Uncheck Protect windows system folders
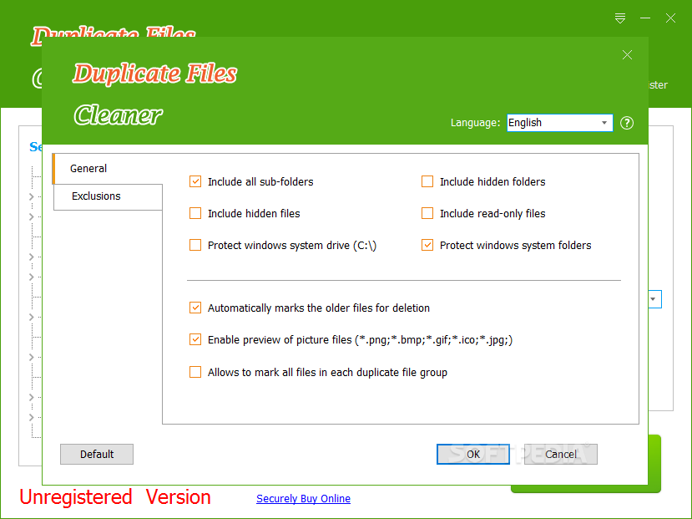 point(427,245)
